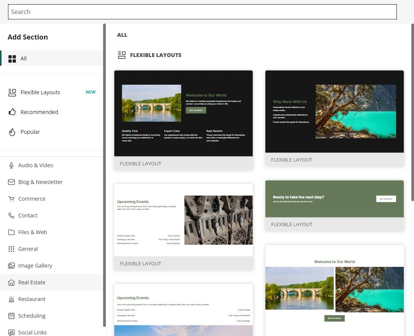414x336 pixels.
Task: Select the All category grid icon
Action: pos(12,59)
